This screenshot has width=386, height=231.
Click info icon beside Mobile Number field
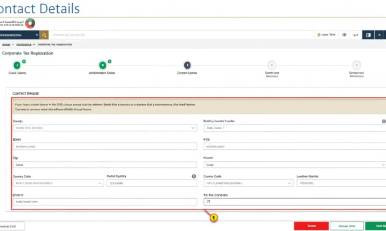click(194, 176)
